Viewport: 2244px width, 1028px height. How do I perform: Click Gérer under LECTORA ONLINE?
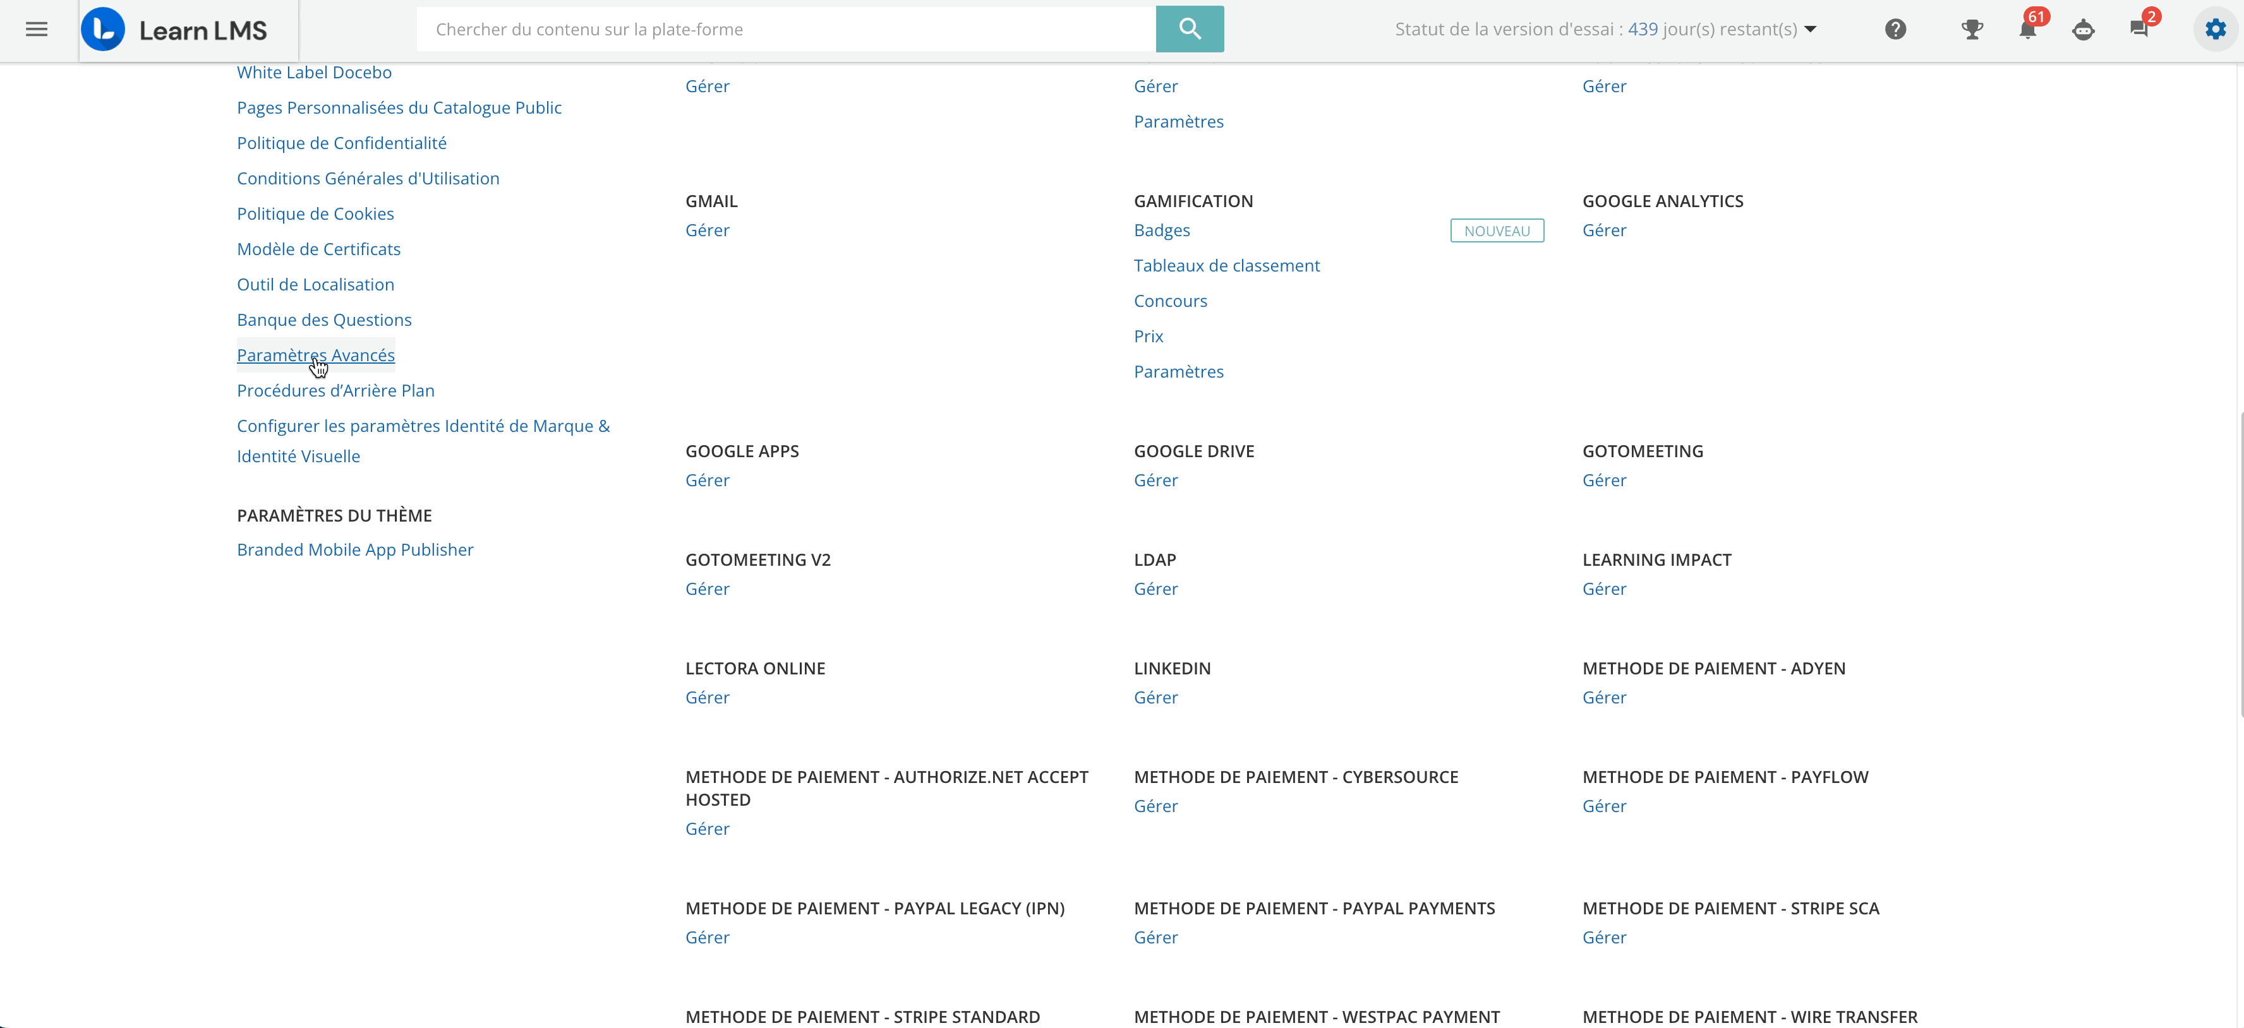tap(708, 698)
